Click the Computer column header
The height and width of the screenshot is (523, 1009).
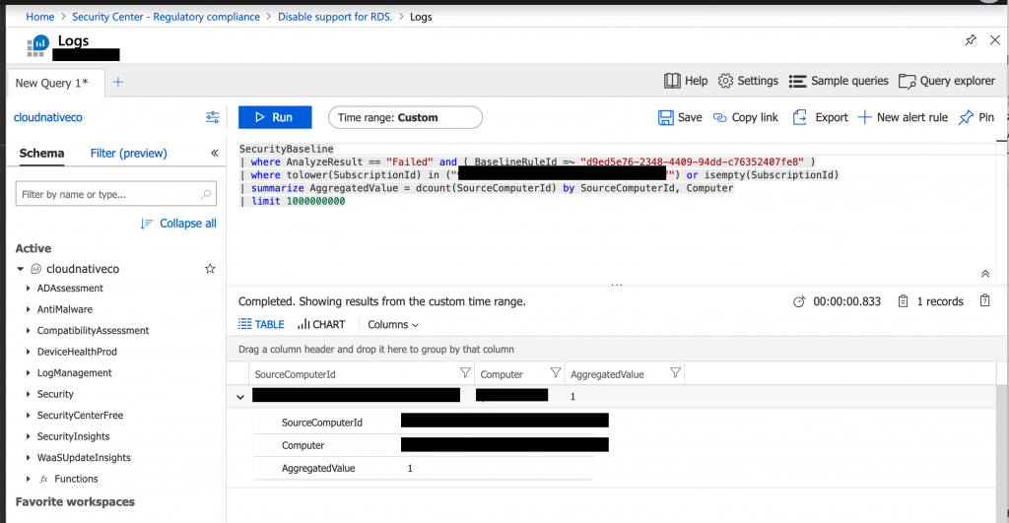502,374
